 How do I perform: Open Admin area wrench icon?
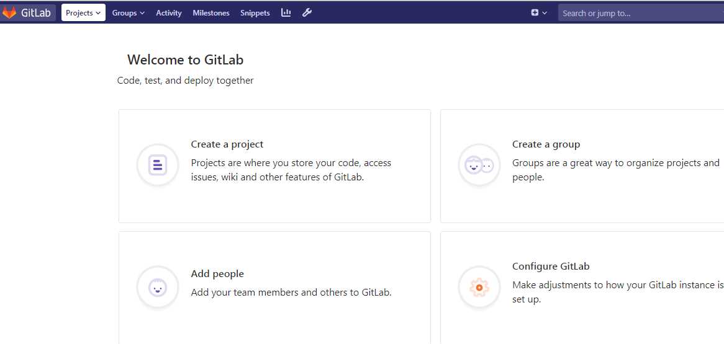(x=307, y=13)
